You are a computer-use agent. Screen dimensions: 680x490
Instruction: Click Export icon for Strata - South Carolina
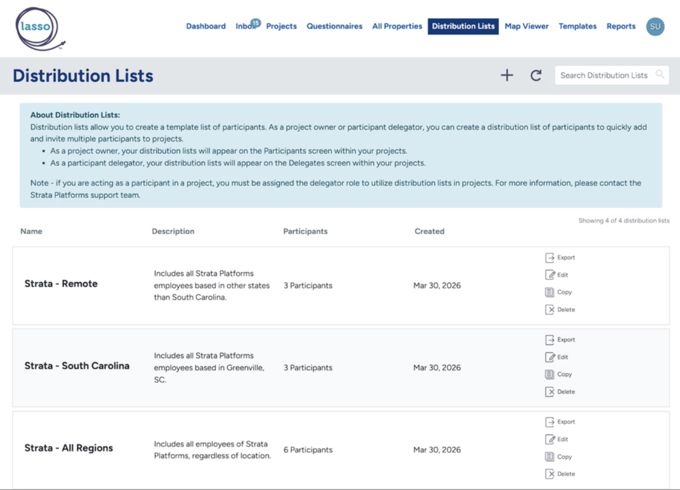(x=549, y=339)
